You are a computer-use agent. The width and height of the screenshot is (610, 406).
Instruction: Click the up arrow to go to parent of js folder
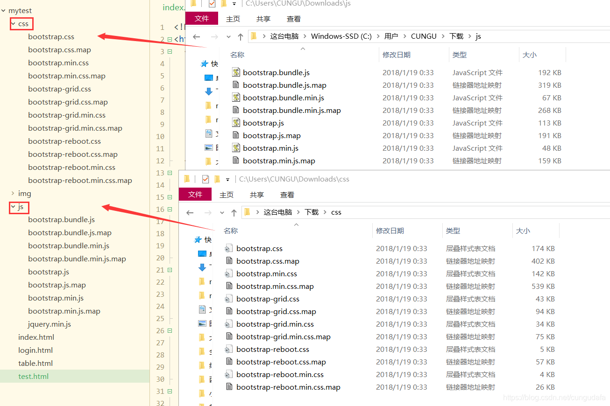coord(240,36)
